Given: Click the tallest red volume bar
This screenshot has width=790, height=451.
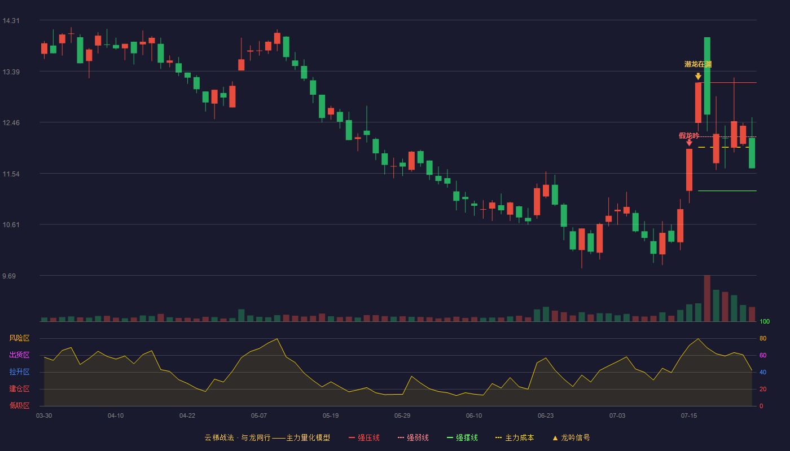Looking at the screenshot, I should pyautogui.click(x=707, y=298).
